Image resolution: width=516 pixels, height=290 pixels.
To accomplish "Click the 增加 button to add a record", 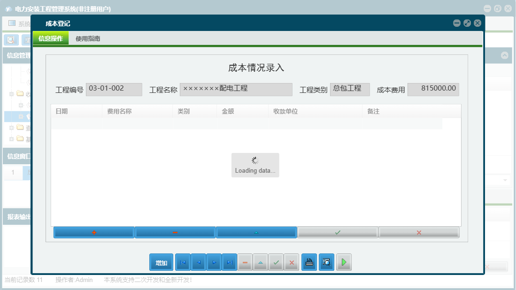I will 161,262.
